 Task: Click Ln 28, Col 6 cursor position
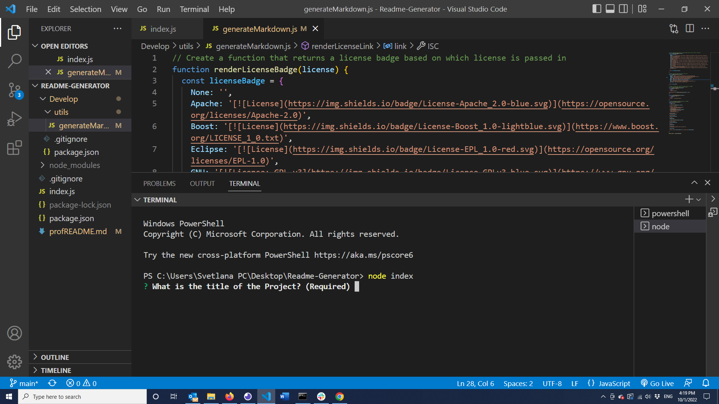tap(475, 383)
